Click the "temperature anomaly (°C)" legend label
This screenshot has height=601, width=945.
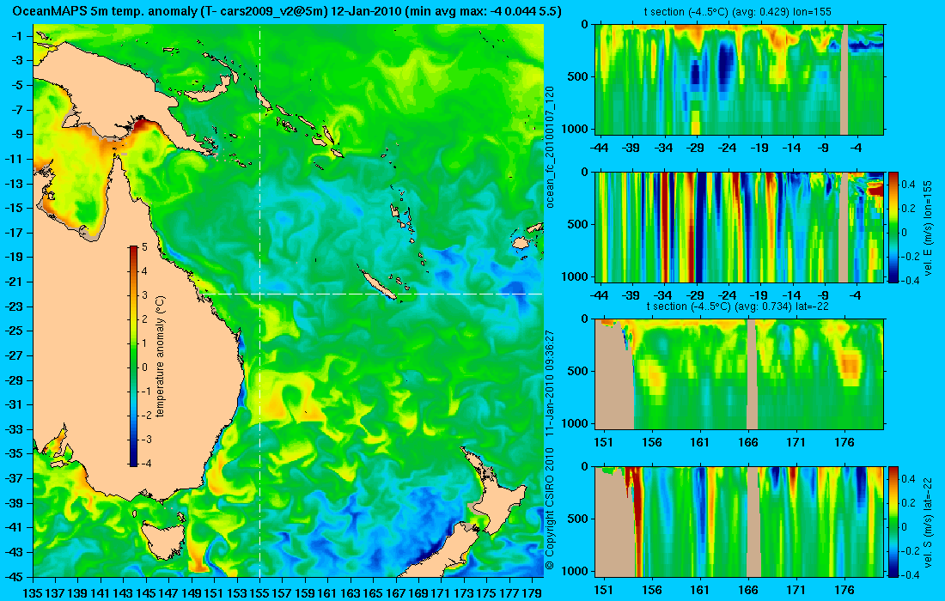click(x=160, y=356)
